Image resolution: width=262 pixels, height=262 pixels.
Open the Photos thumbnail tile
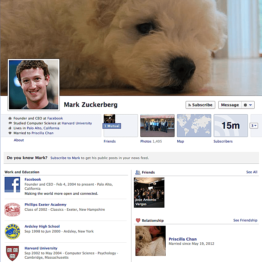pyautogui.click(x=157, y=126)
